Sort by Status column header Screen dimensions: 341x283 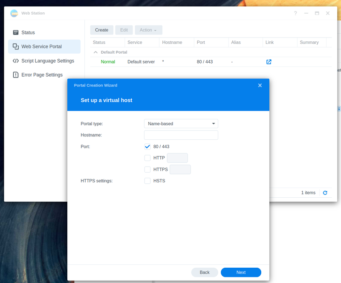click(107, 43)
